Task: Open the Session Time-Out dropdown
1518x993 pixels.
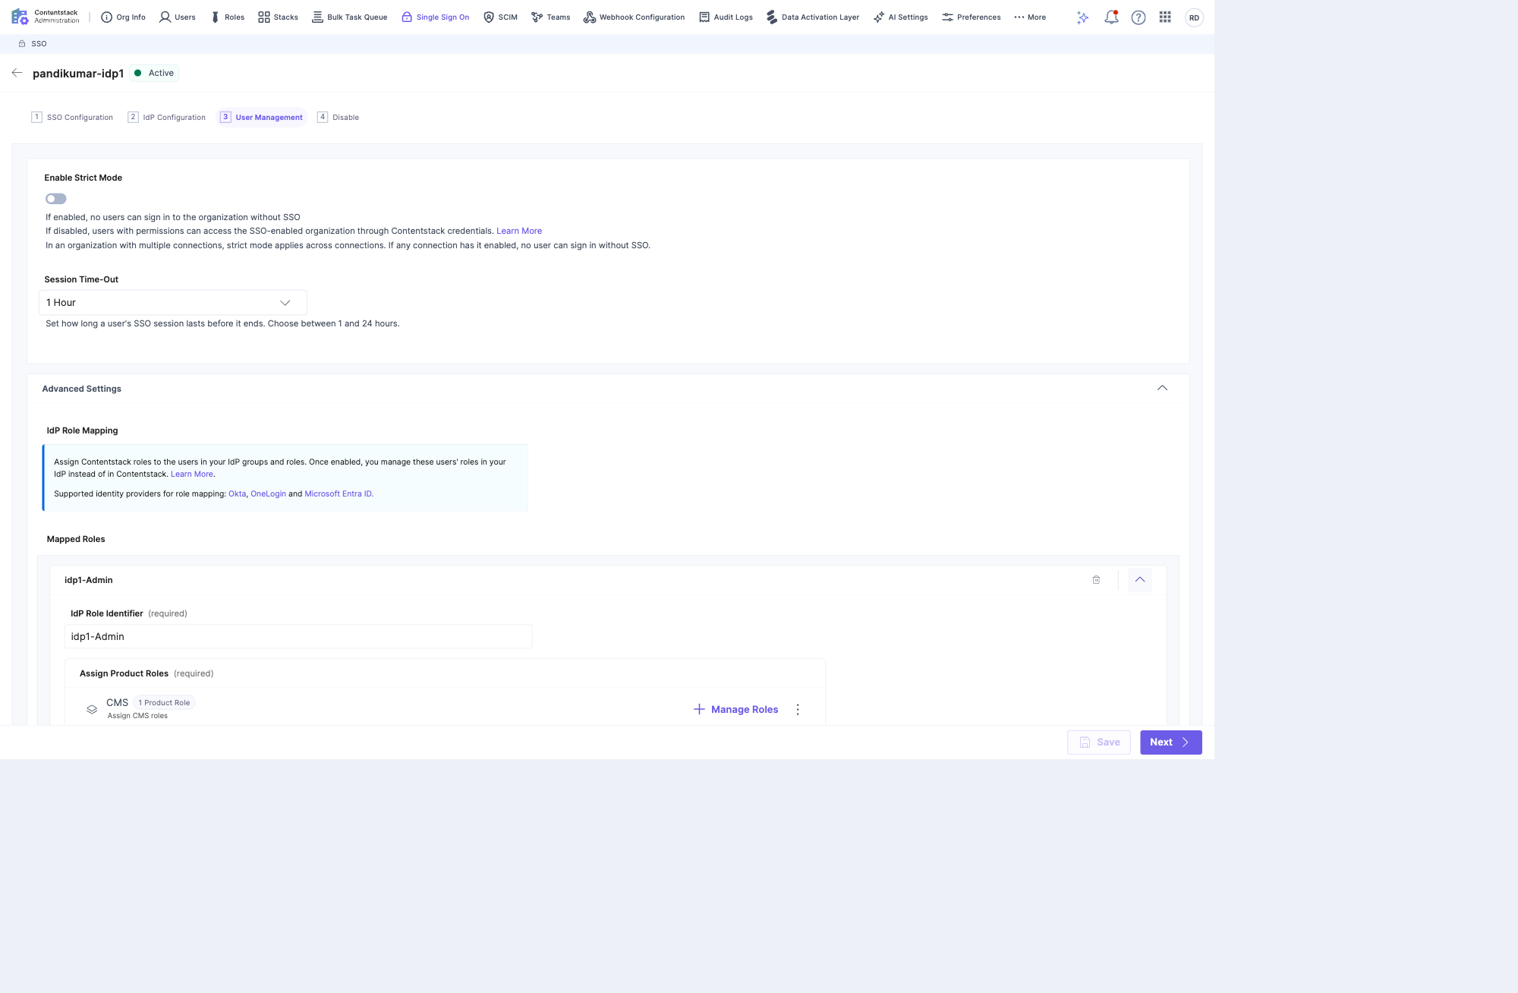Action: [x=173, y=302]
